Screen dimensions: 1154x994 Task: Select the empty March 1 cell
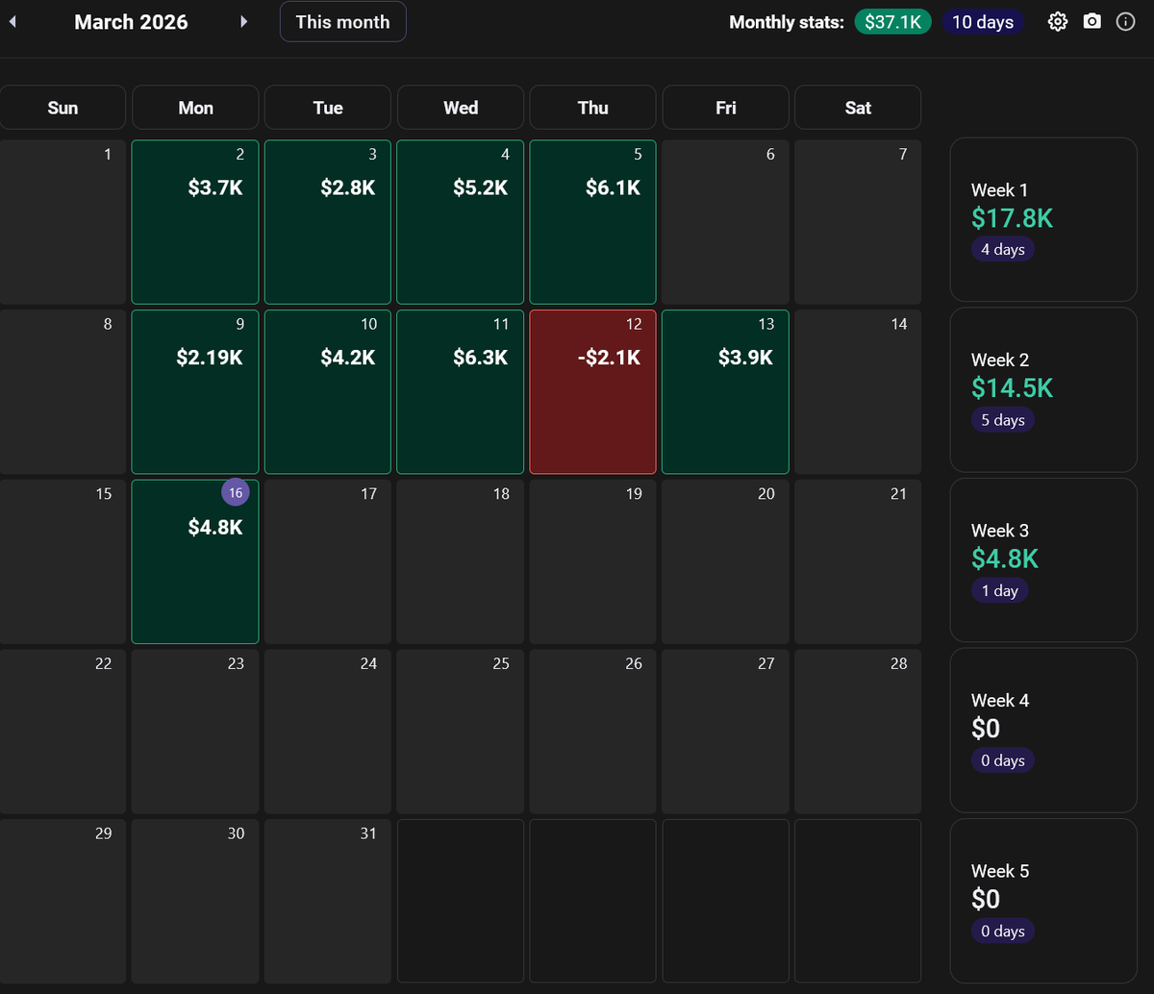63,222
